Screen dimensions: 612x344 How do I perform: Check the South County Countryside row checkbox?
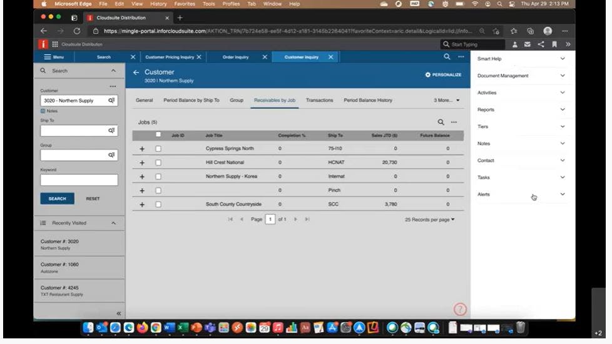coord(158,205)
